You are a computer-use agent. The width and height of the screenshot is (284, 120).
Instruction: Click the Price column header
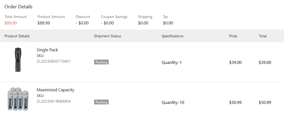[233, 36]
